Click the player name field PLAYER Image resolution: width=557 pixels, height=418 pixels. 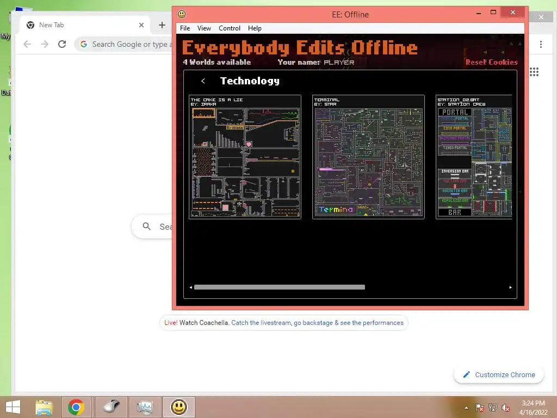click(x=338, y=62)
